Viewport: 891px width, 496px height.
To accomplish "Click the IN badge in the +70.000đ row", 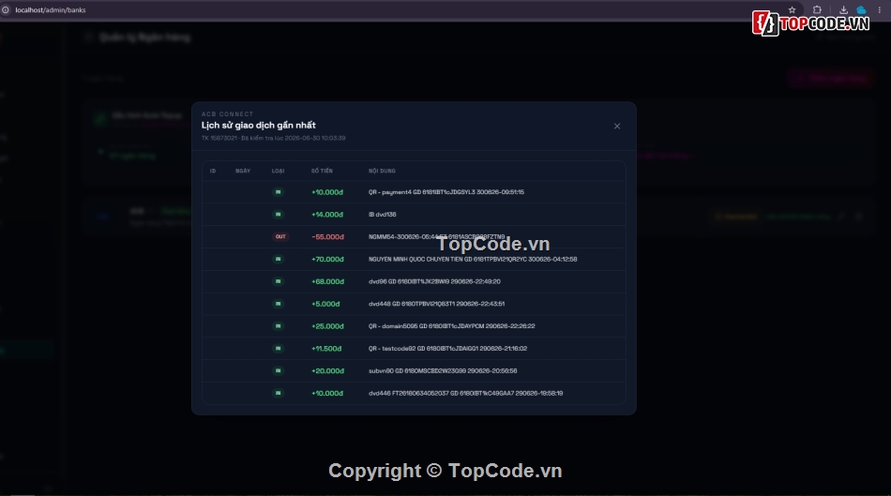I will pyautogui.click(x=278, y=259).
